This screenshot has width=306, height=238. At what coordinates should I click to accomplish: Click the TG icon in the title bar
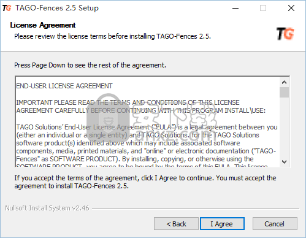[7, 8]
